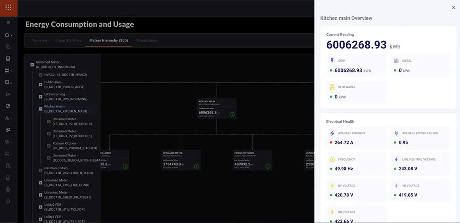Screen dimensions: 460x223
Task: Click the Renewable solar panel icon
Action: pos(332,87)
